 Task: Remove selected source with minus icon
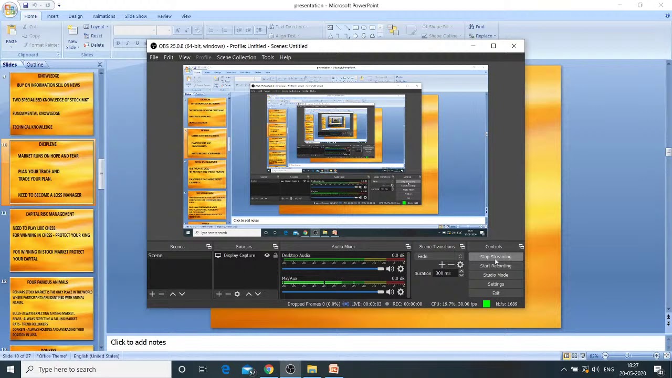click(228, 294)
